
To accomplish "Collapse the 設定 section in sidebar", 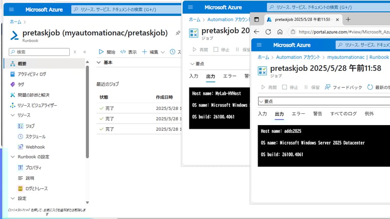I will 13,198.
